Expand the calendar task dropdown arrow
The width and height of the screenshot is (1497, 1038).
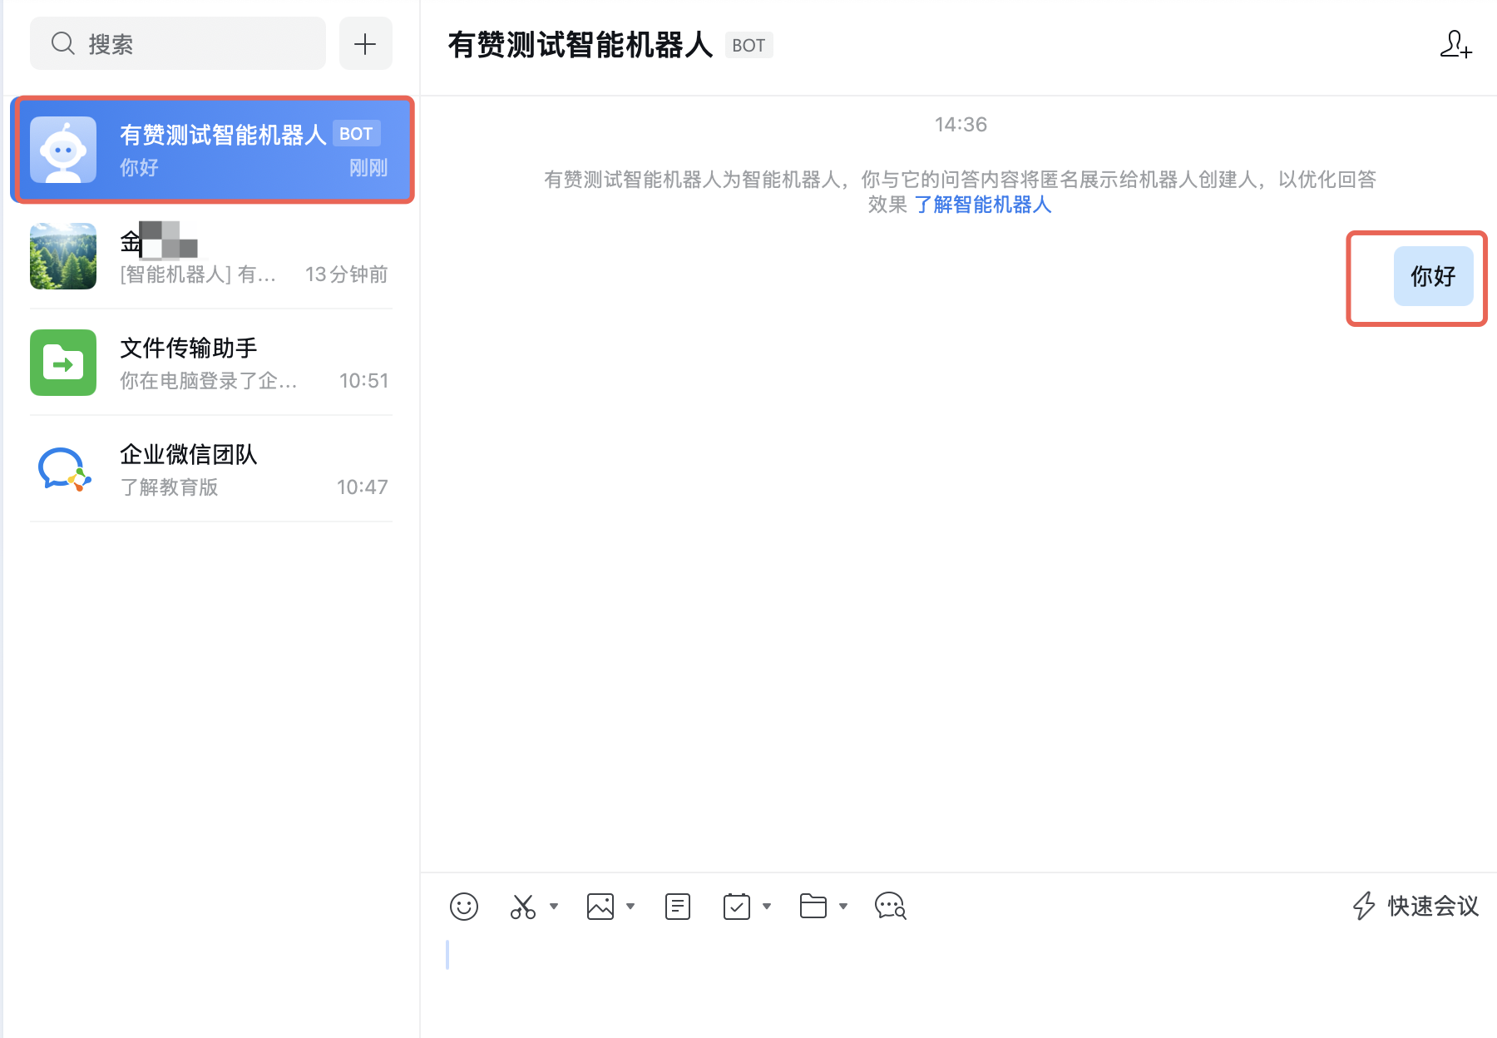point(767,906)
